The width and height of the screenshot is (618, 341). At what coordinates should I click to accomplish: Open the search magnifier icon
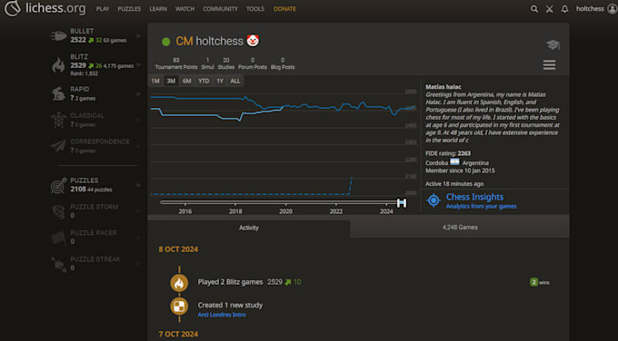(534, 9)
